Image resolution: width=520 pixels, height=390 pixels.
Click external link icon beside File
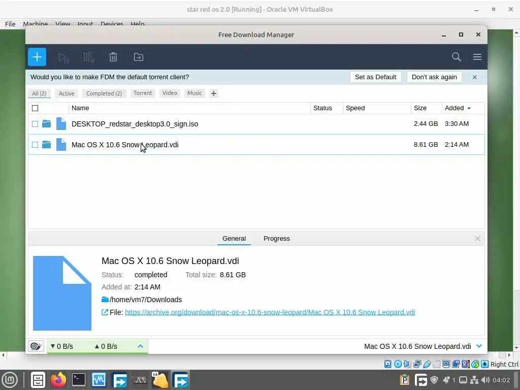105,312
